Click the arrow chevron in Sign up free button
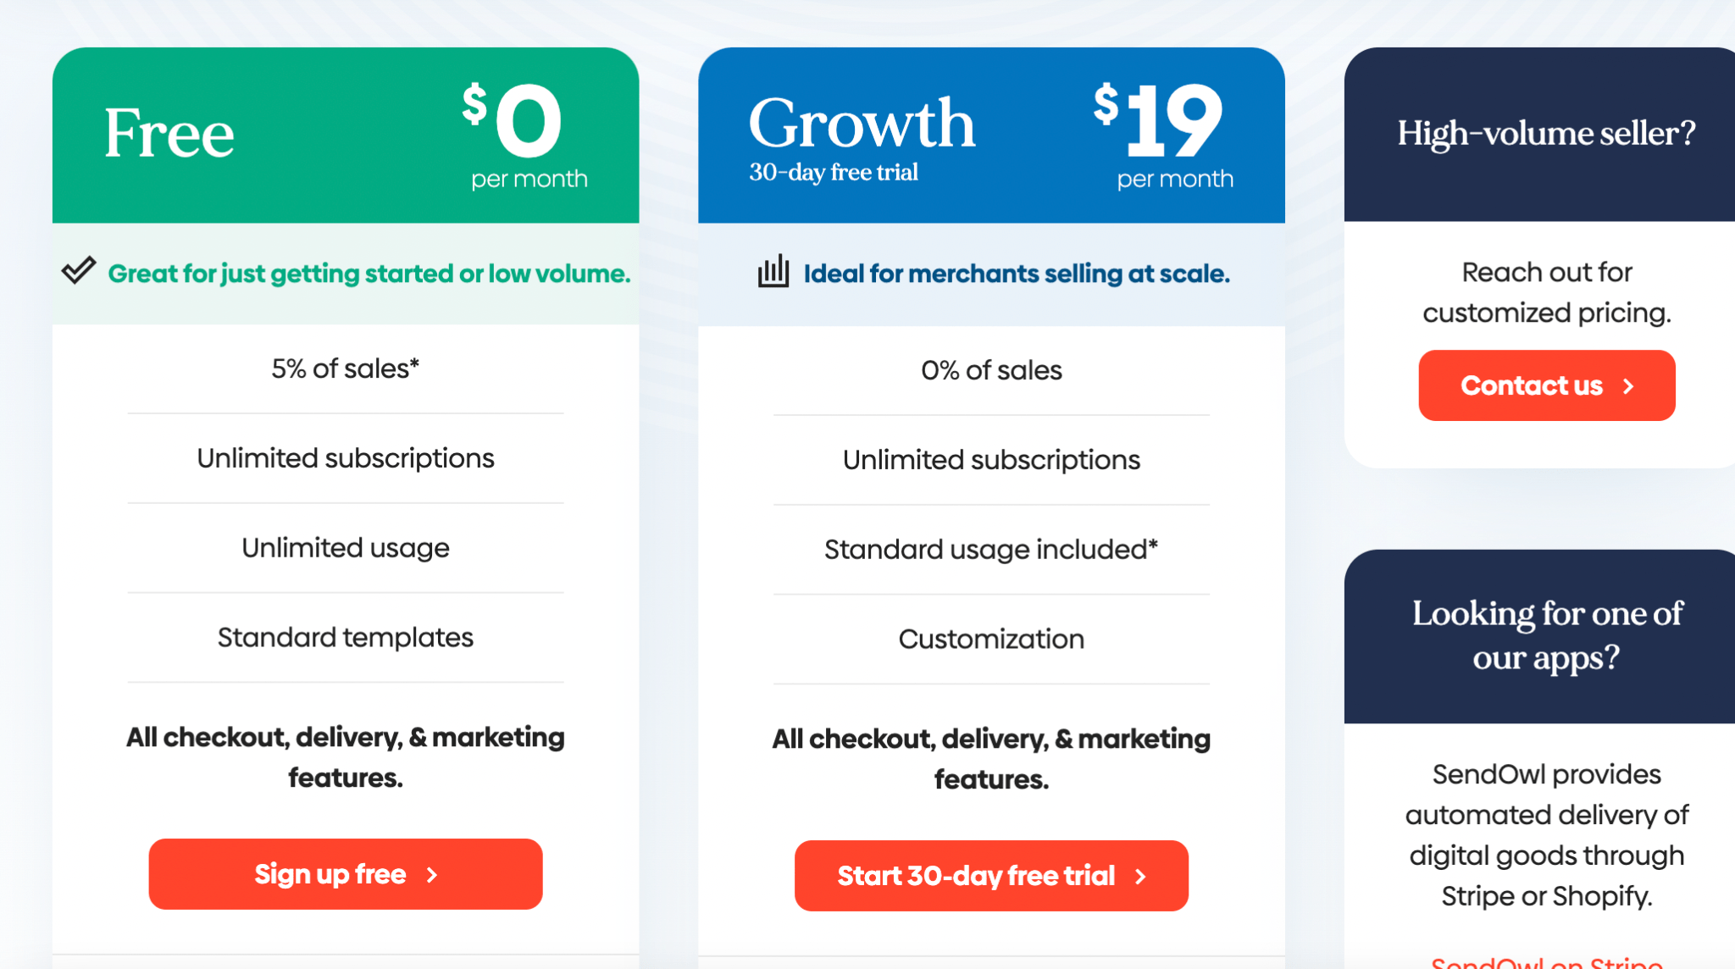The width and height of the screenshot is (1735, 969). coord(432,874)
